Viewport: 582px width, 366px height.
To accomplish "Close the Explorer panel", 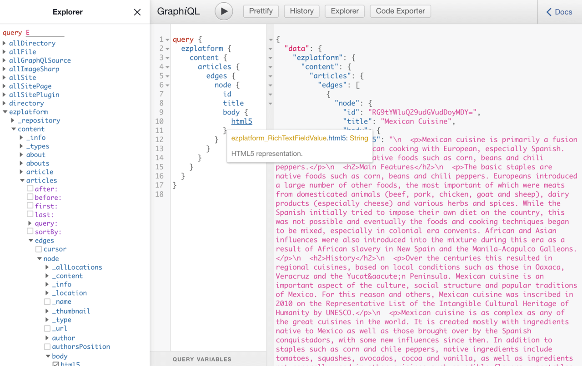I will point(137,12).
